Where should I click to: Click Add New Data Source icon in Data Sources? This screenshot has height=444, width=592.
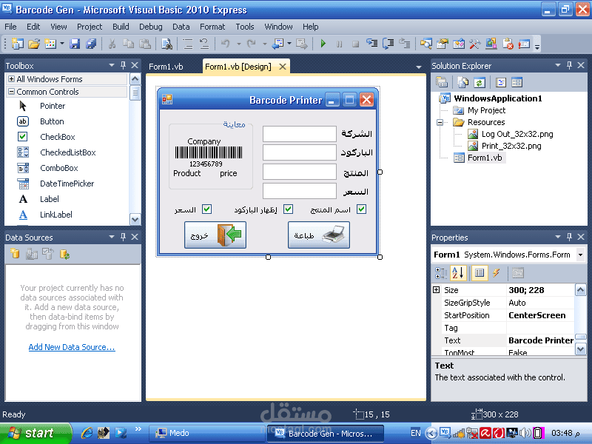[x=15, y=254]
